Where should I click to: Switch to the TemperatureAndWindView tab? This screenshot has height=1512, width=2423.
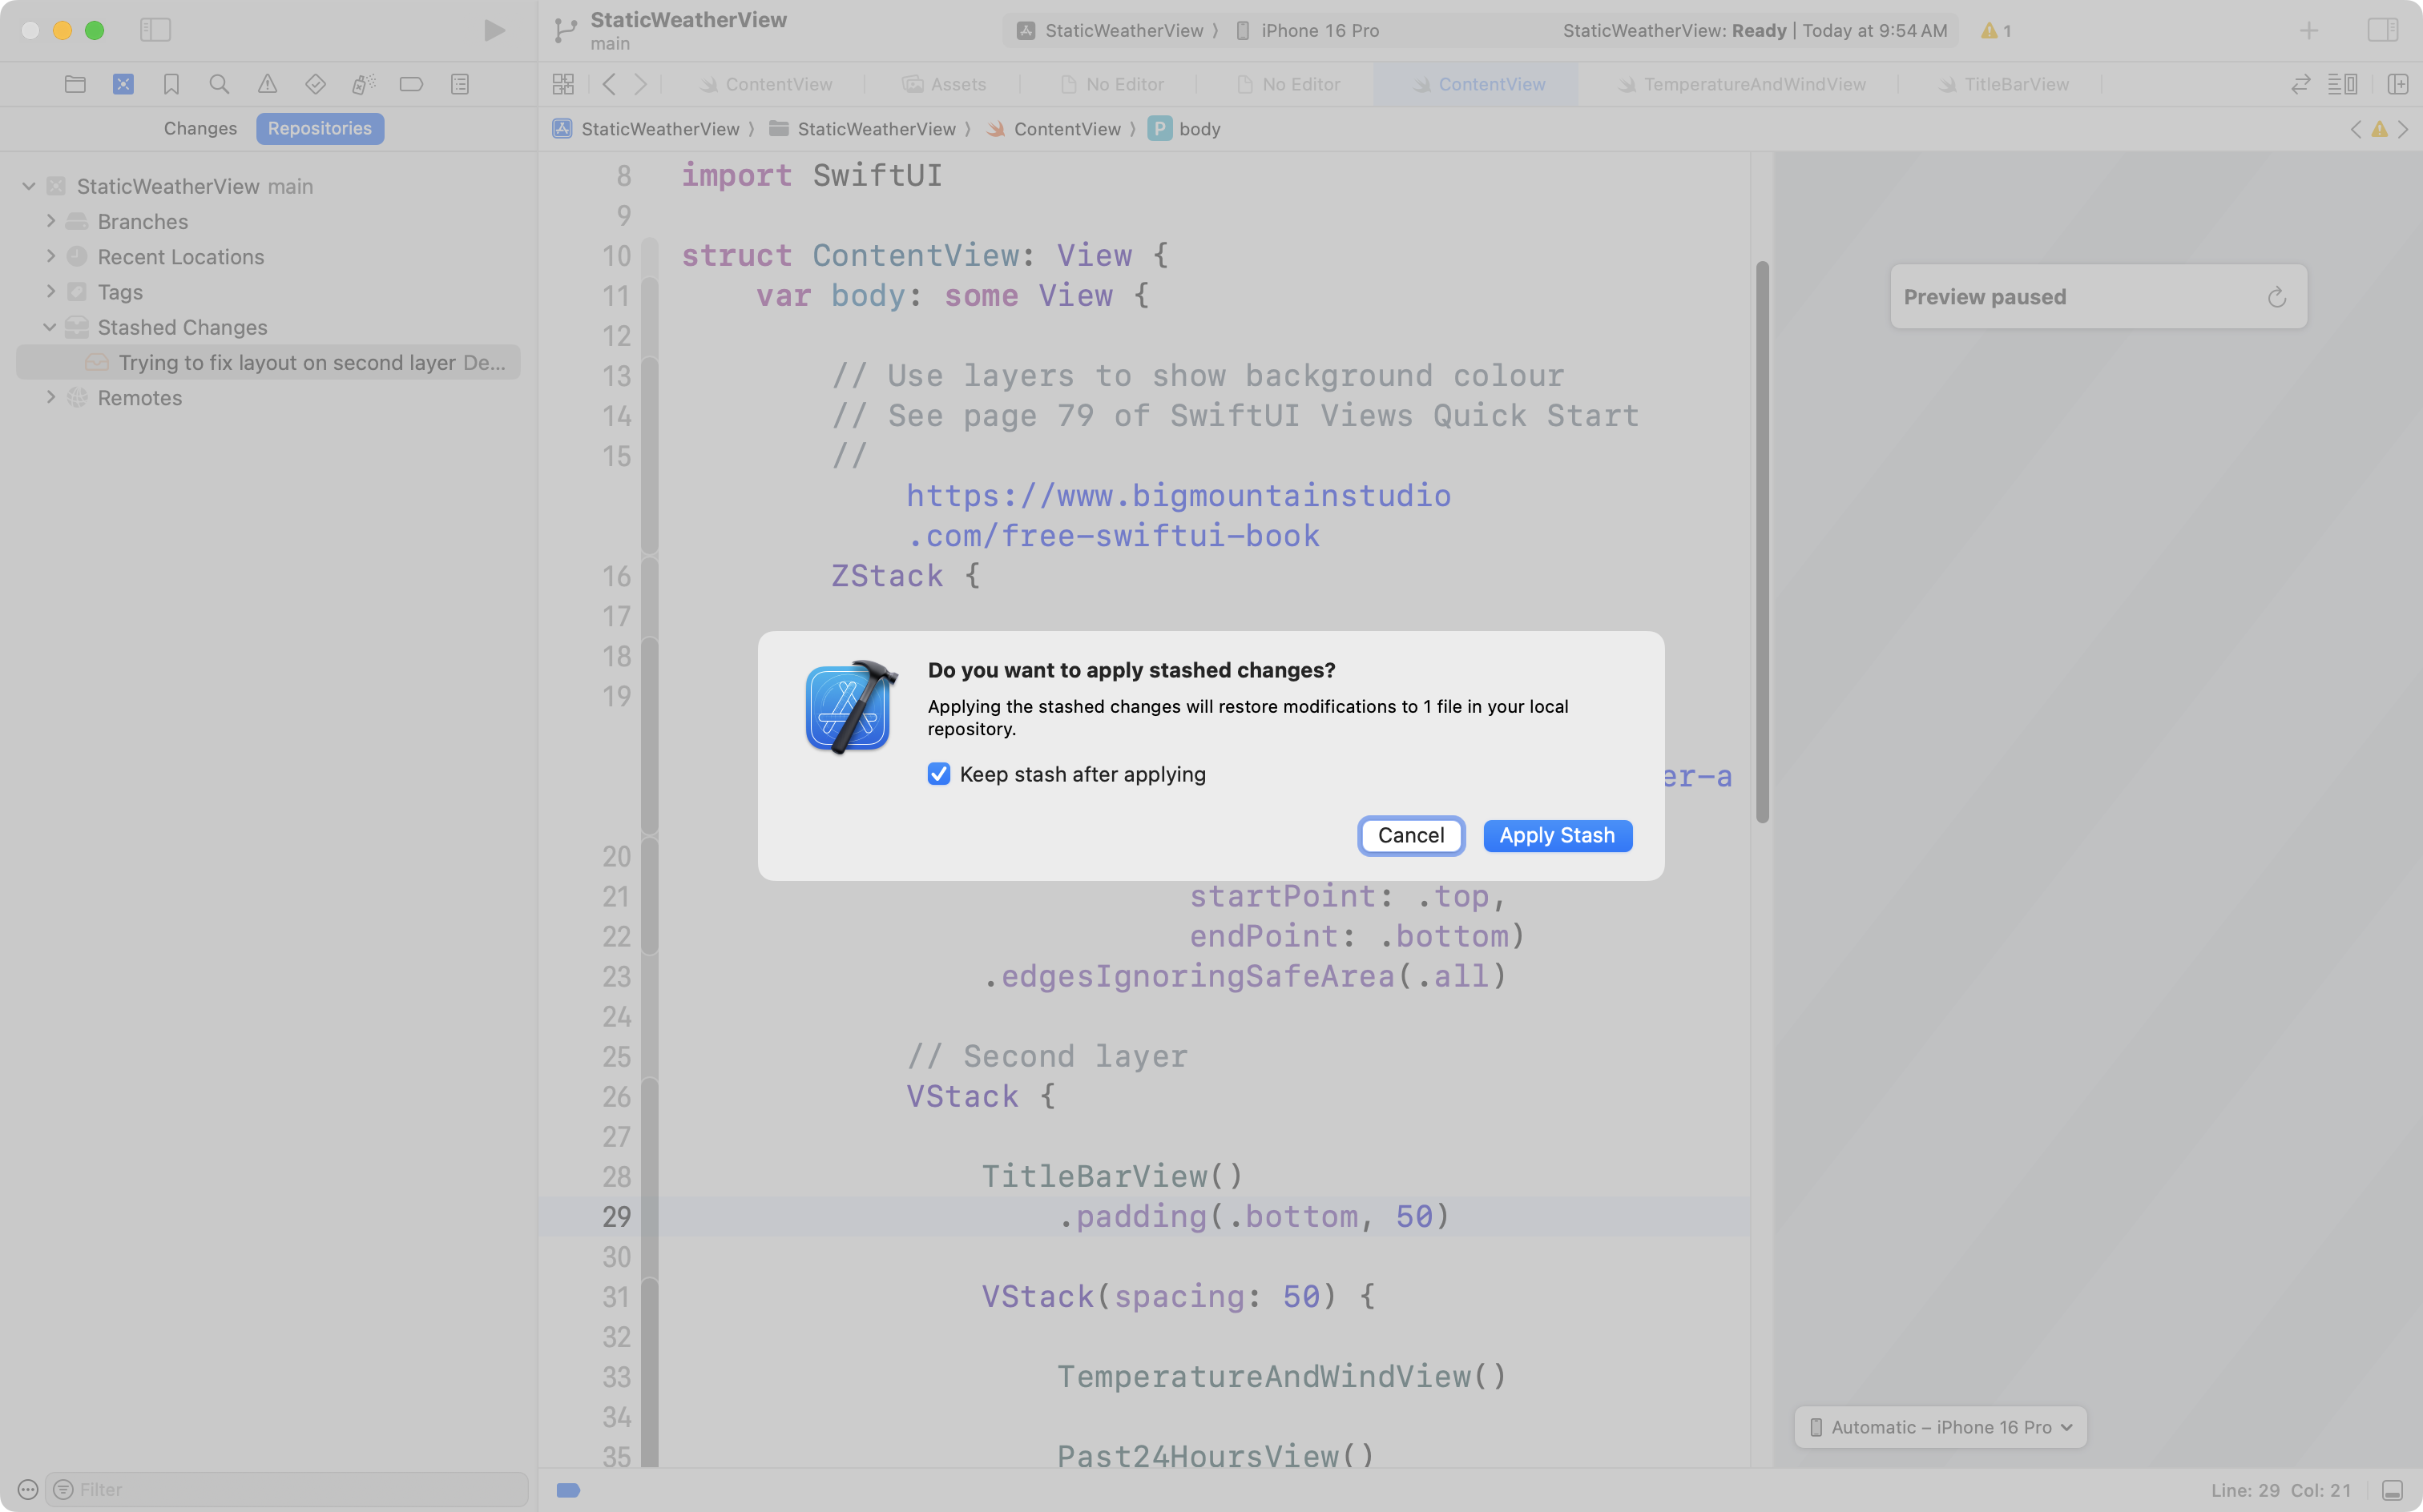[1754, 84]
